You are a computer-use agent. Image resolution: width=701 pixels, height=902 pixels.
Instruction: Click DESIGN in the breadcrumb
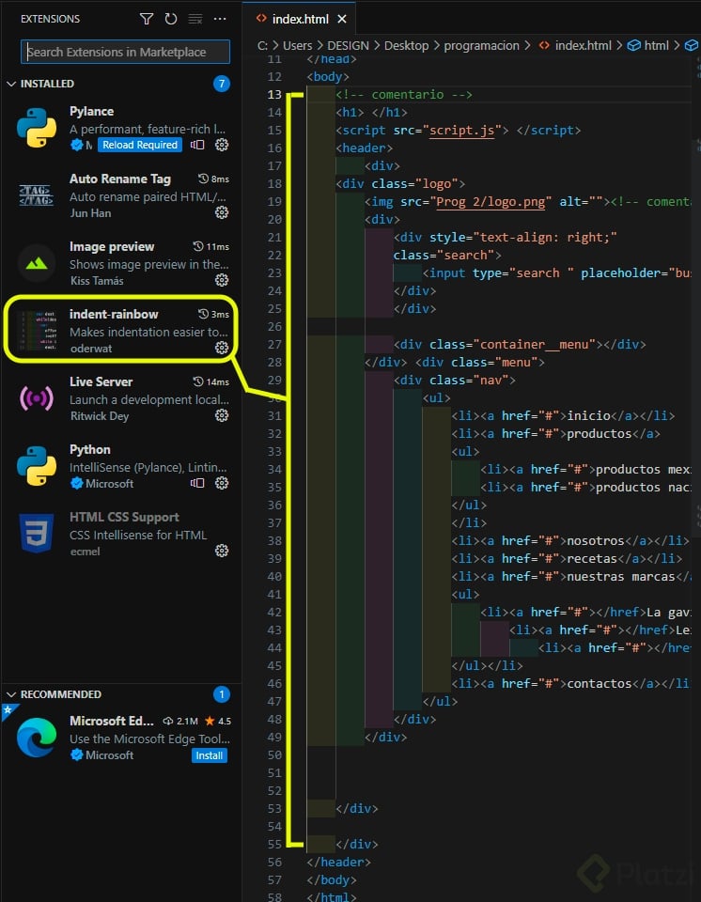click(x=349, y=45)
